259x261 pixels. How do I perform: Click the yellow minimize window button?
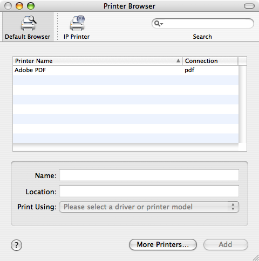pos(19,6)
